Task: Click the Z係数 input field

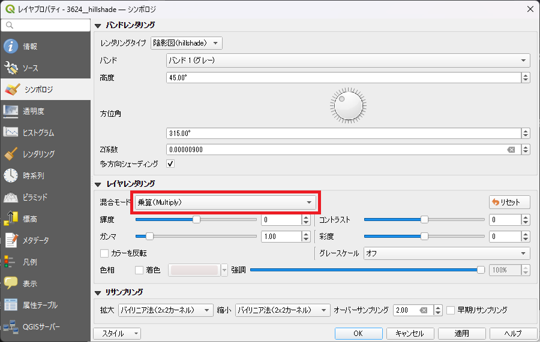Action: tap(336, 150)
